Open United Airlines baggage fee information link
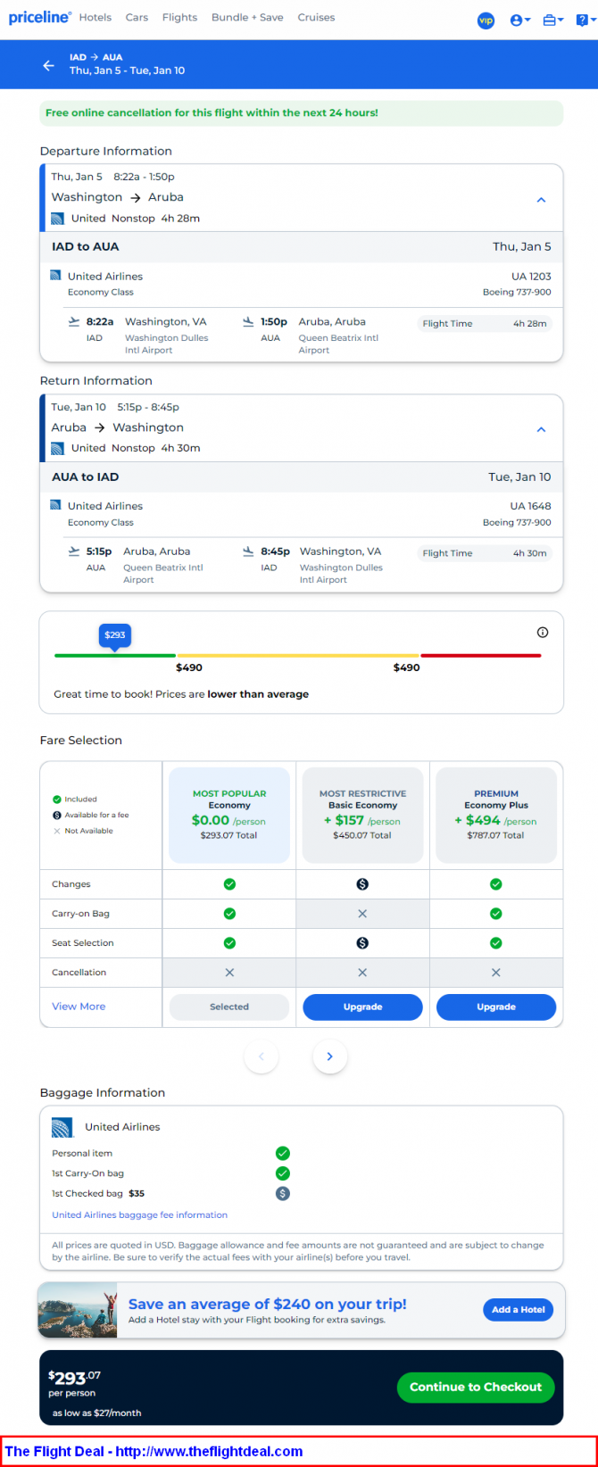Viewport: 598px width, 1467px height. coord(139,1215)
